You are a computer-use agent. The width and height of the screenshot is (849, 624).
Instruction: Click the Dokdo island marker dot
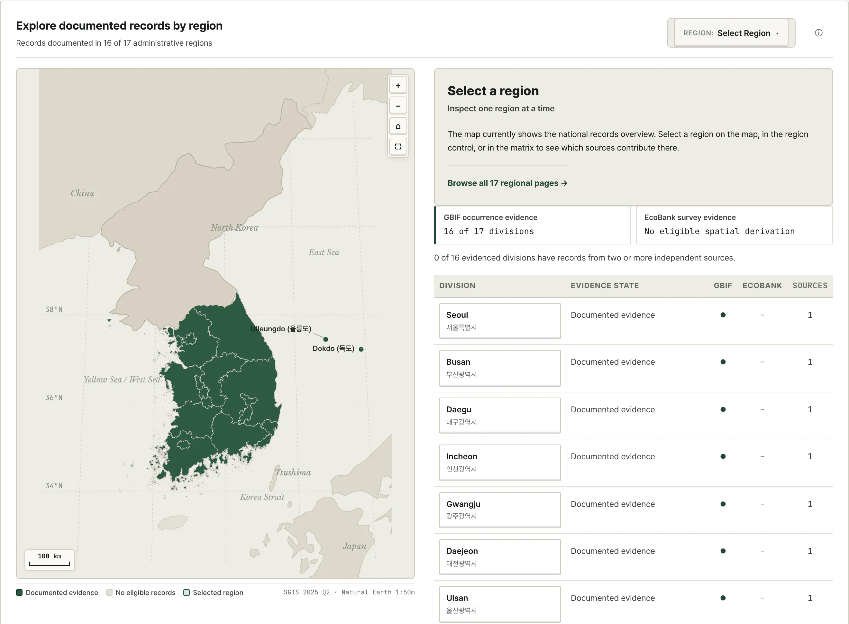click(x=361, y=349)
